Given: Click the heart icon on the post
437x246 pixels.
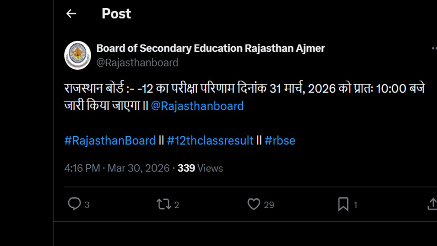Looking at the screenshot, I should click(x=253, y=204).
